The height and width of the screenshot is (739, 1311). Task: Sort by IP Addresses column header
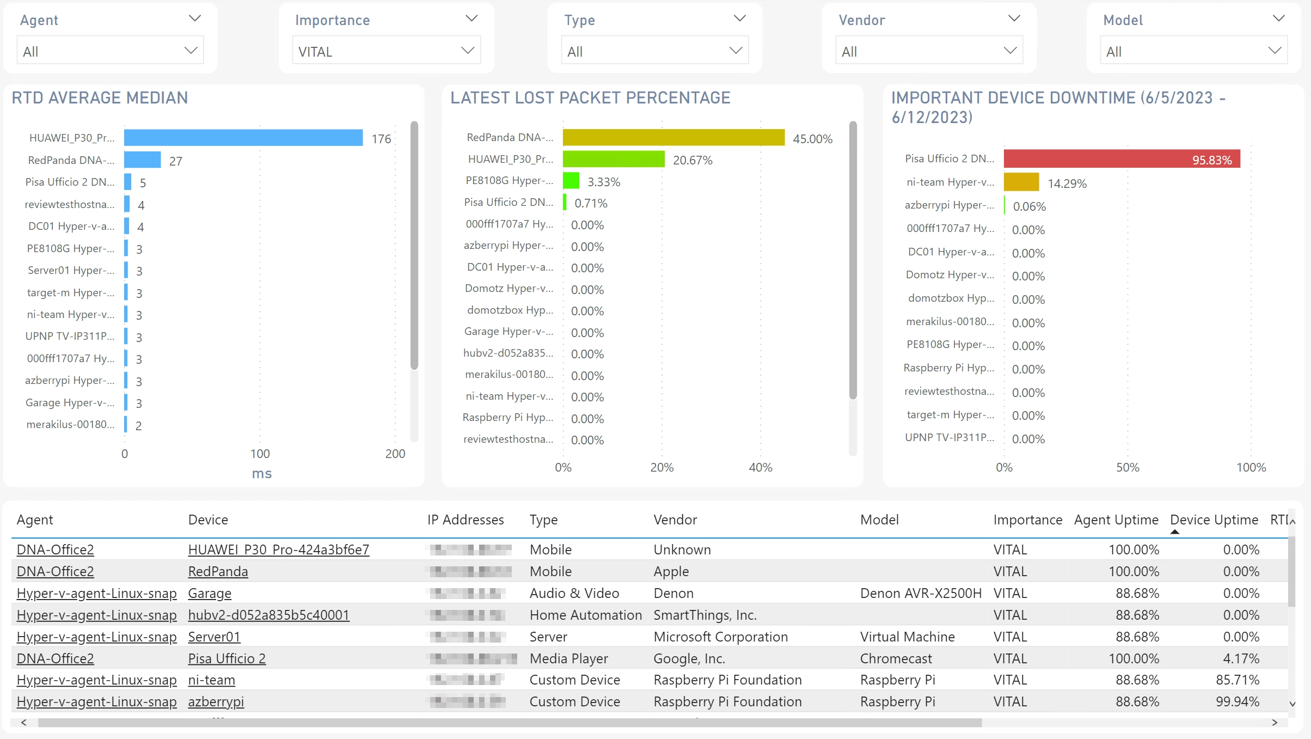click(465, 520)
